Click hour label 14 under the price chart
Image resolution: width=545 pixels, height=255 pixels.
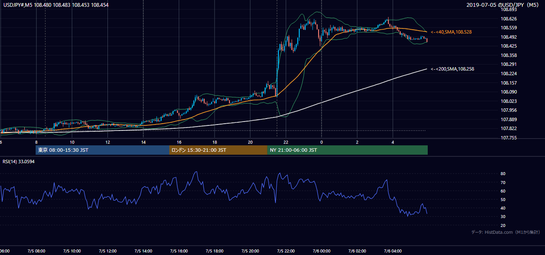(x=143, y=142)
